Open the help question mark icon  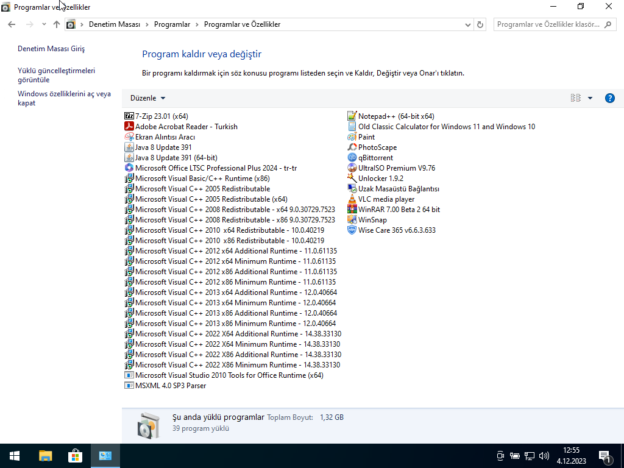point(609,98)
